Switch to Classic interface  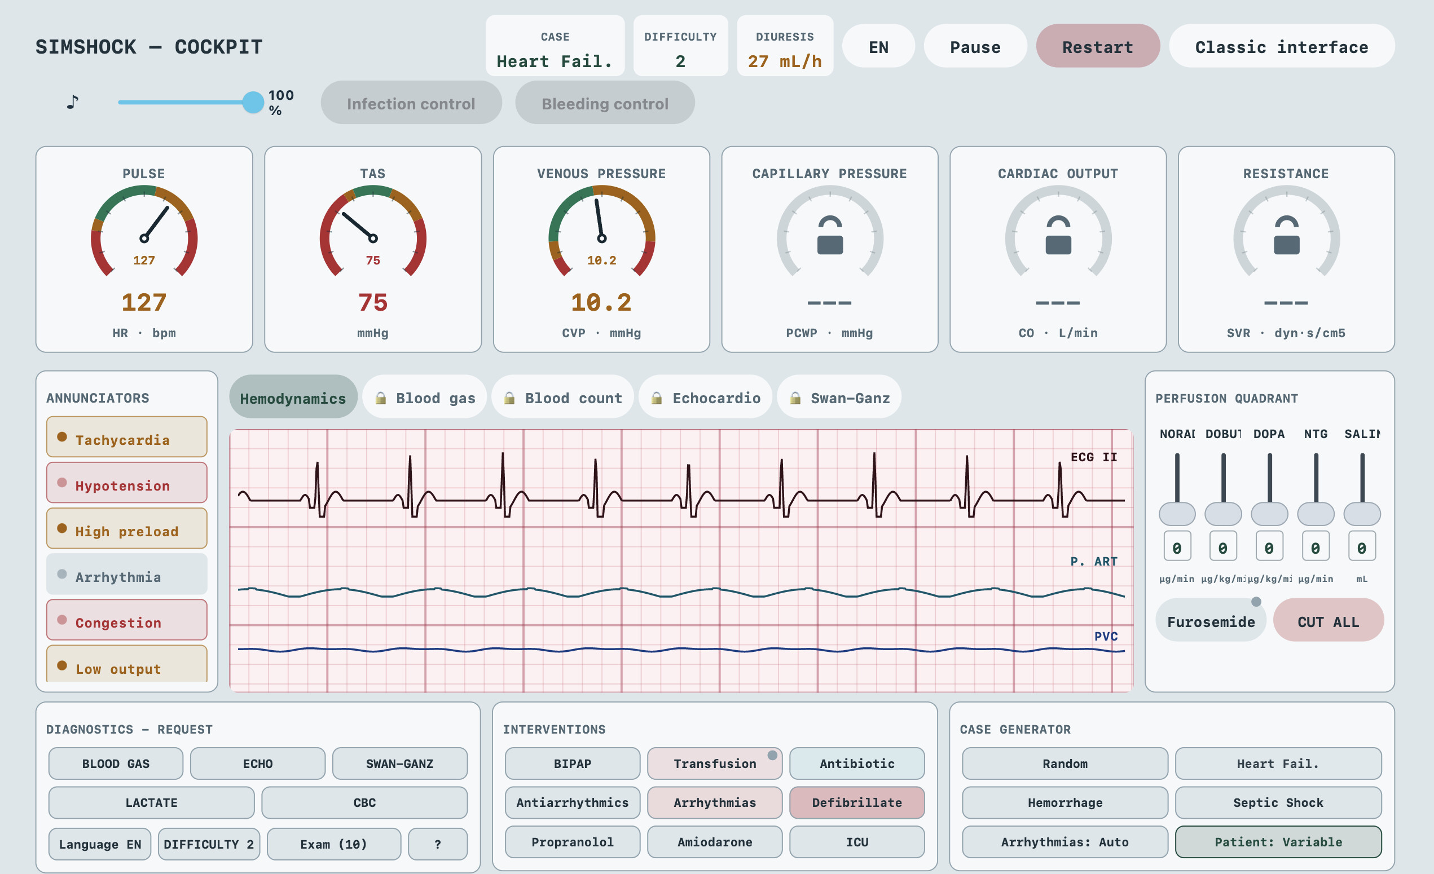click(x=1282, y=46)
